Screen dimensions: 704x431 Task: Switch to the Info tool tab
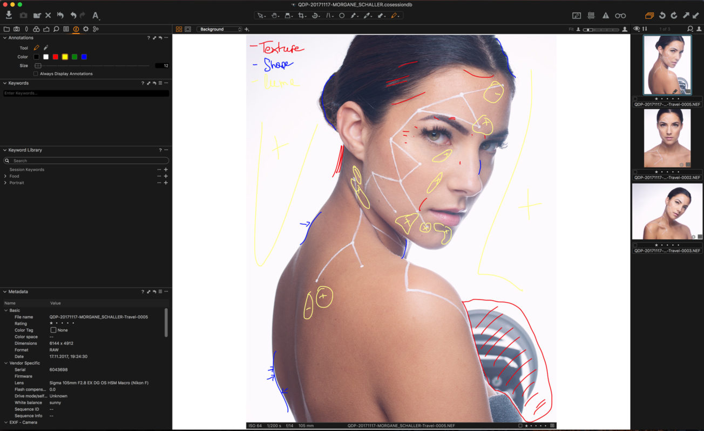(76, 29)
